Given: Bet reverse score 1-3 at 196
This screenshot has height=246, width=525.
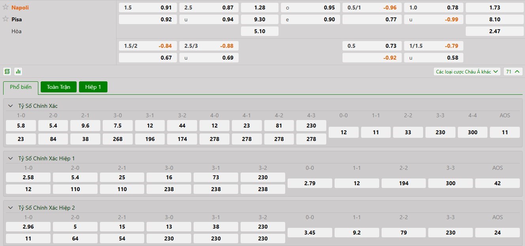Looking at the screenshot, I should coord(150,139).
